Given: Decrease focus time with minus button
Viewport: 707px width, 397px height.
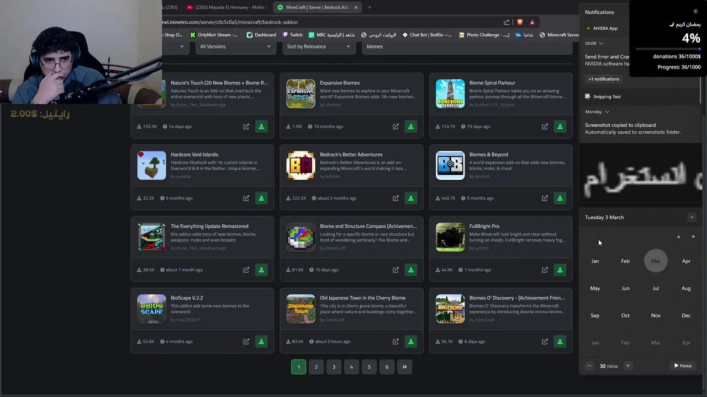Looking at the screenshot, I should point(589,366).
